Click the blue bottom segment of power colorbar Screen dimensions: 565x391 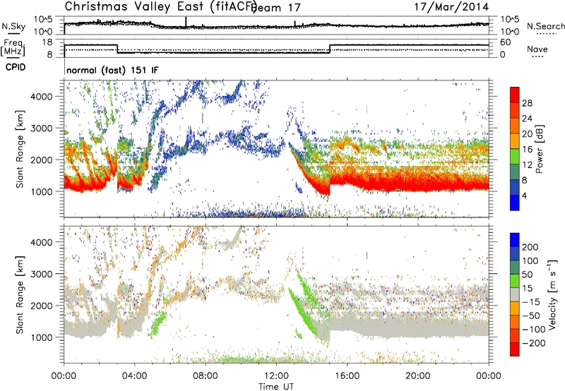point(515,203)
